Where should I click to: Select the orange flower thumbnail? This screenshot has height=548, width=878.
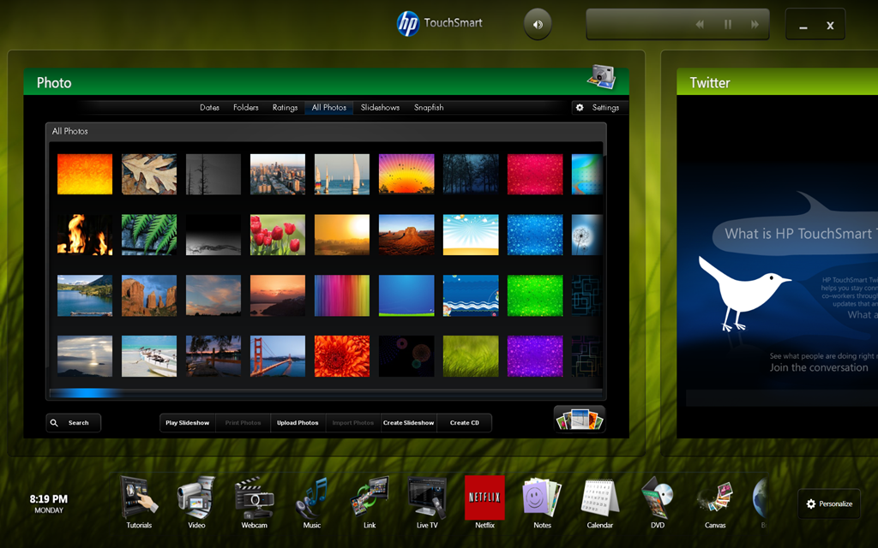tap(342, 356)
